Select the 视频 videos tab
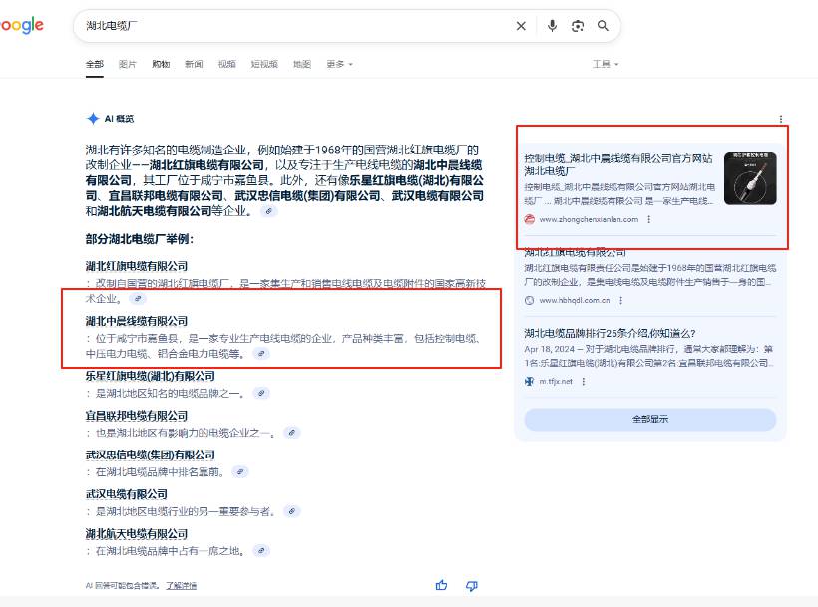Viewport: 818px width, 607px height. (x=227, y=64)
